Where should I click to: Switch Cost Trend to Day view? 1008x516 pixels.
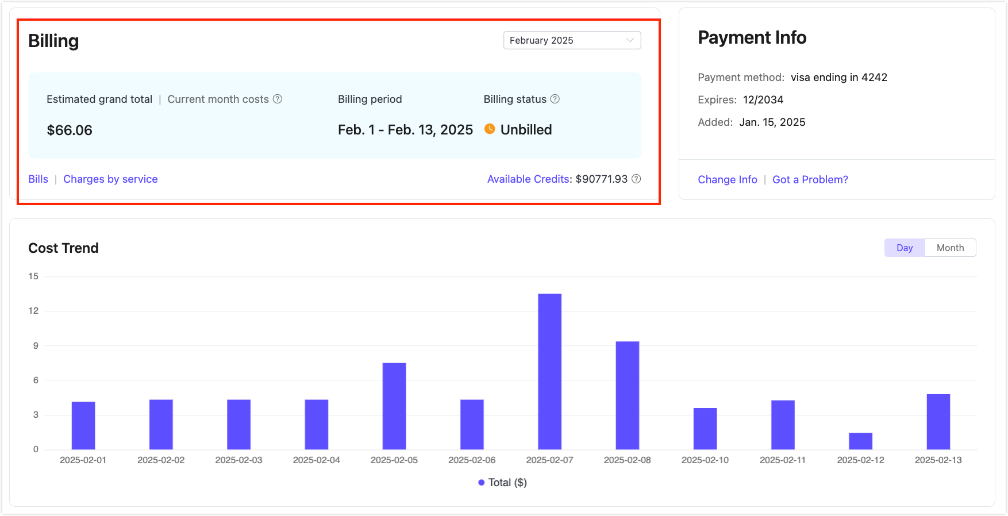coord(905,248)
